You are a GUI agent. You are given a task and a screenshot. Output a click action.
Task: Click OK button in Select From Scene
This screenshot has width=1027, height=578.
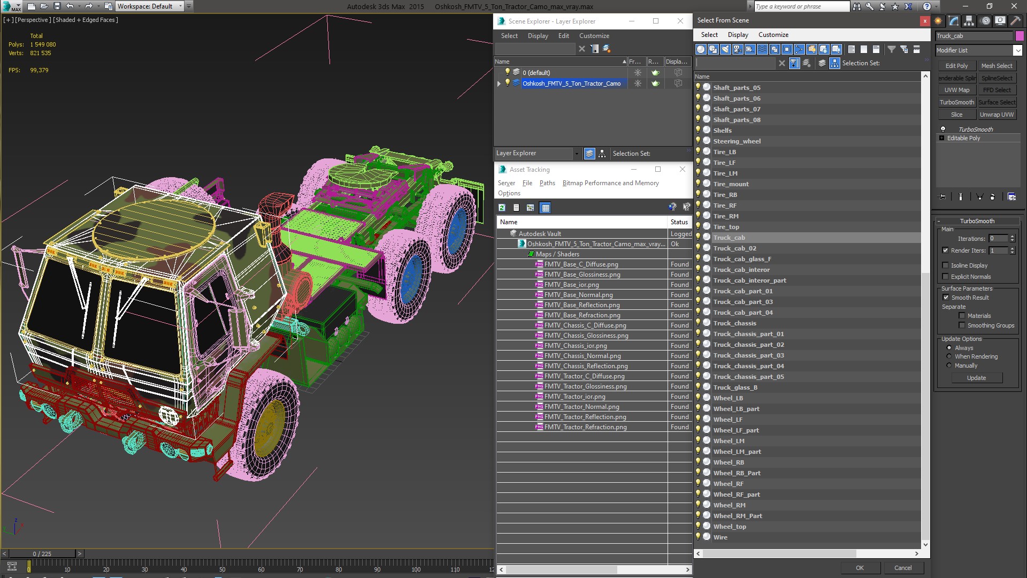click(859, 568)
